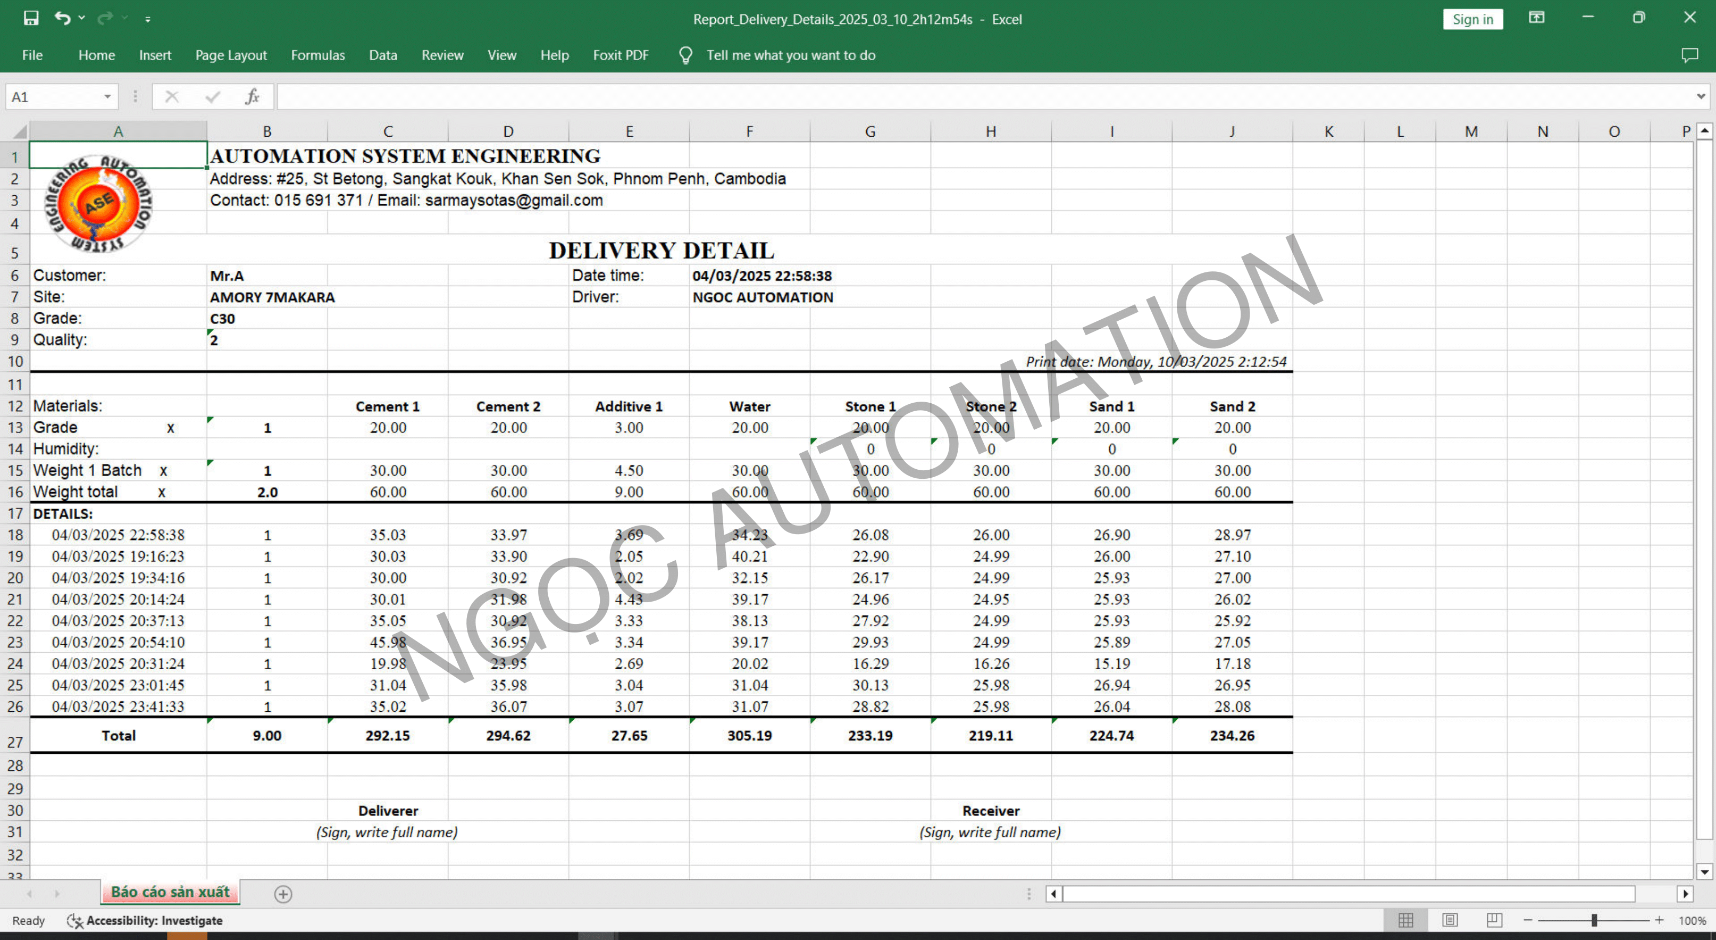
Task: Switch to Normal view icon
Action: 1405,921
